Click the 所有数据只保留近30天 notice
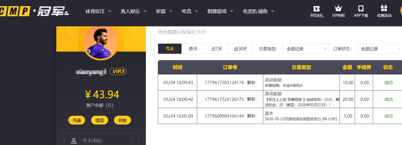 point(182,32)
